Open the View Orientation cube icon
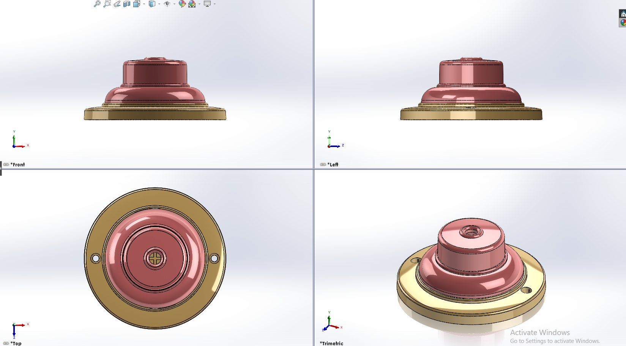Image resolution: width=626 pixels, height=346 pixels. [x=137, y=4]
